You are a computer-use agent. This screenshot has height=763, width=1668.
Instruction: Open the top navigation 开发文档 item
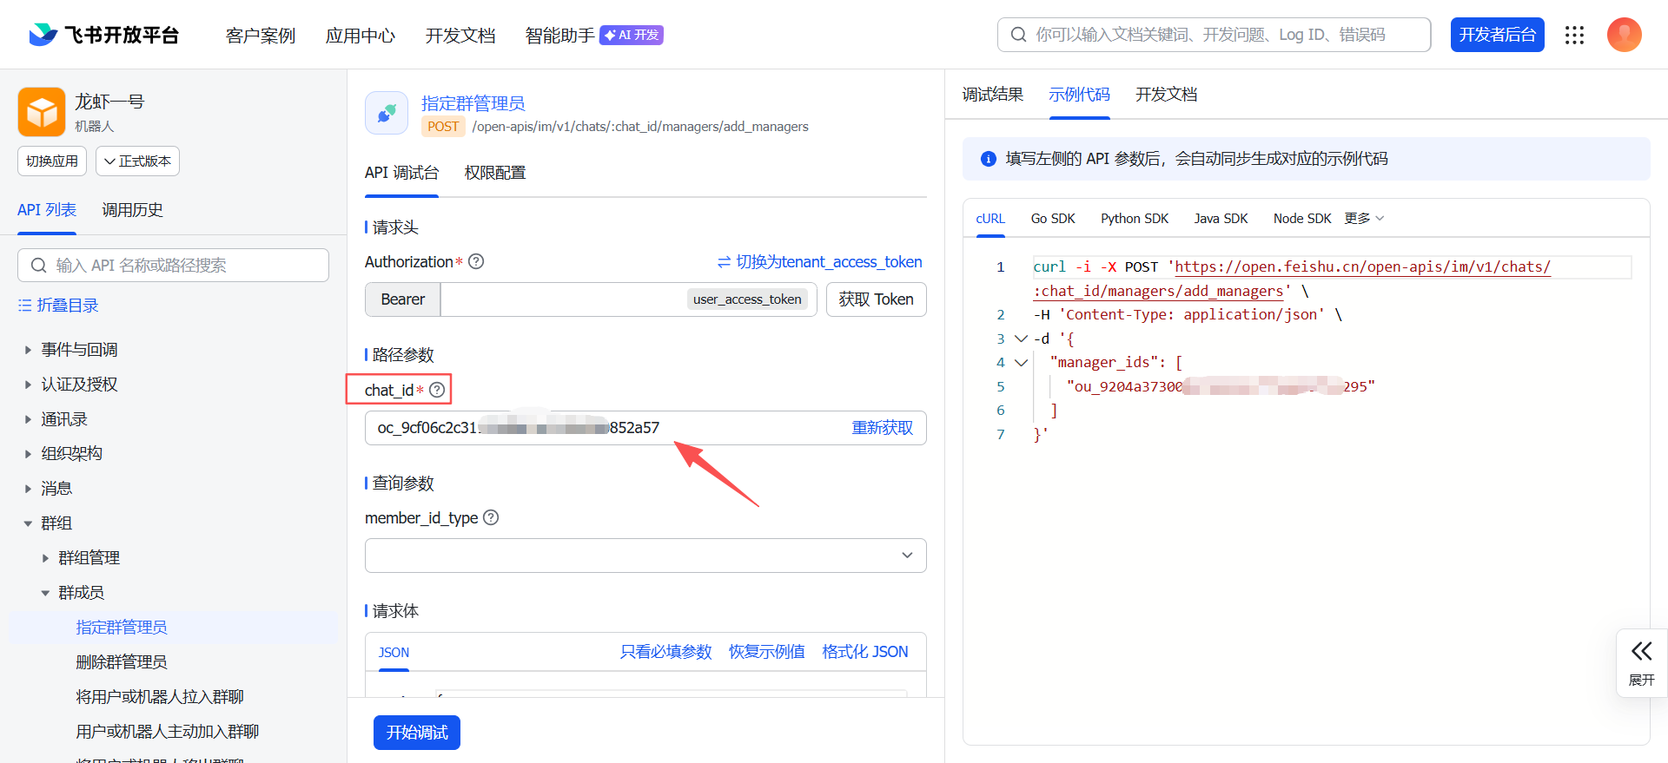click(460, 36)
